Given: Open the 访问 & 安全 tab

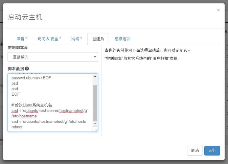Looking at the screenshot, I should tap(49, 39).
